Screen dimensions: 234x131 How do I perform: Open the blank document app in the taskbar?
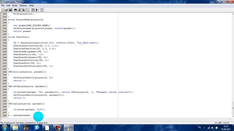(x=47, y=128)
